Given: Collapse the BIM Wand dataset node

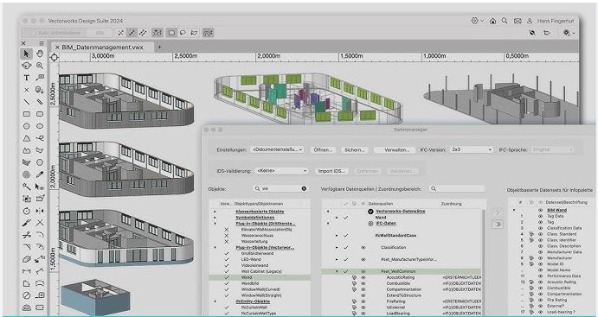Looking at the screenshot, I should point(514,210).
